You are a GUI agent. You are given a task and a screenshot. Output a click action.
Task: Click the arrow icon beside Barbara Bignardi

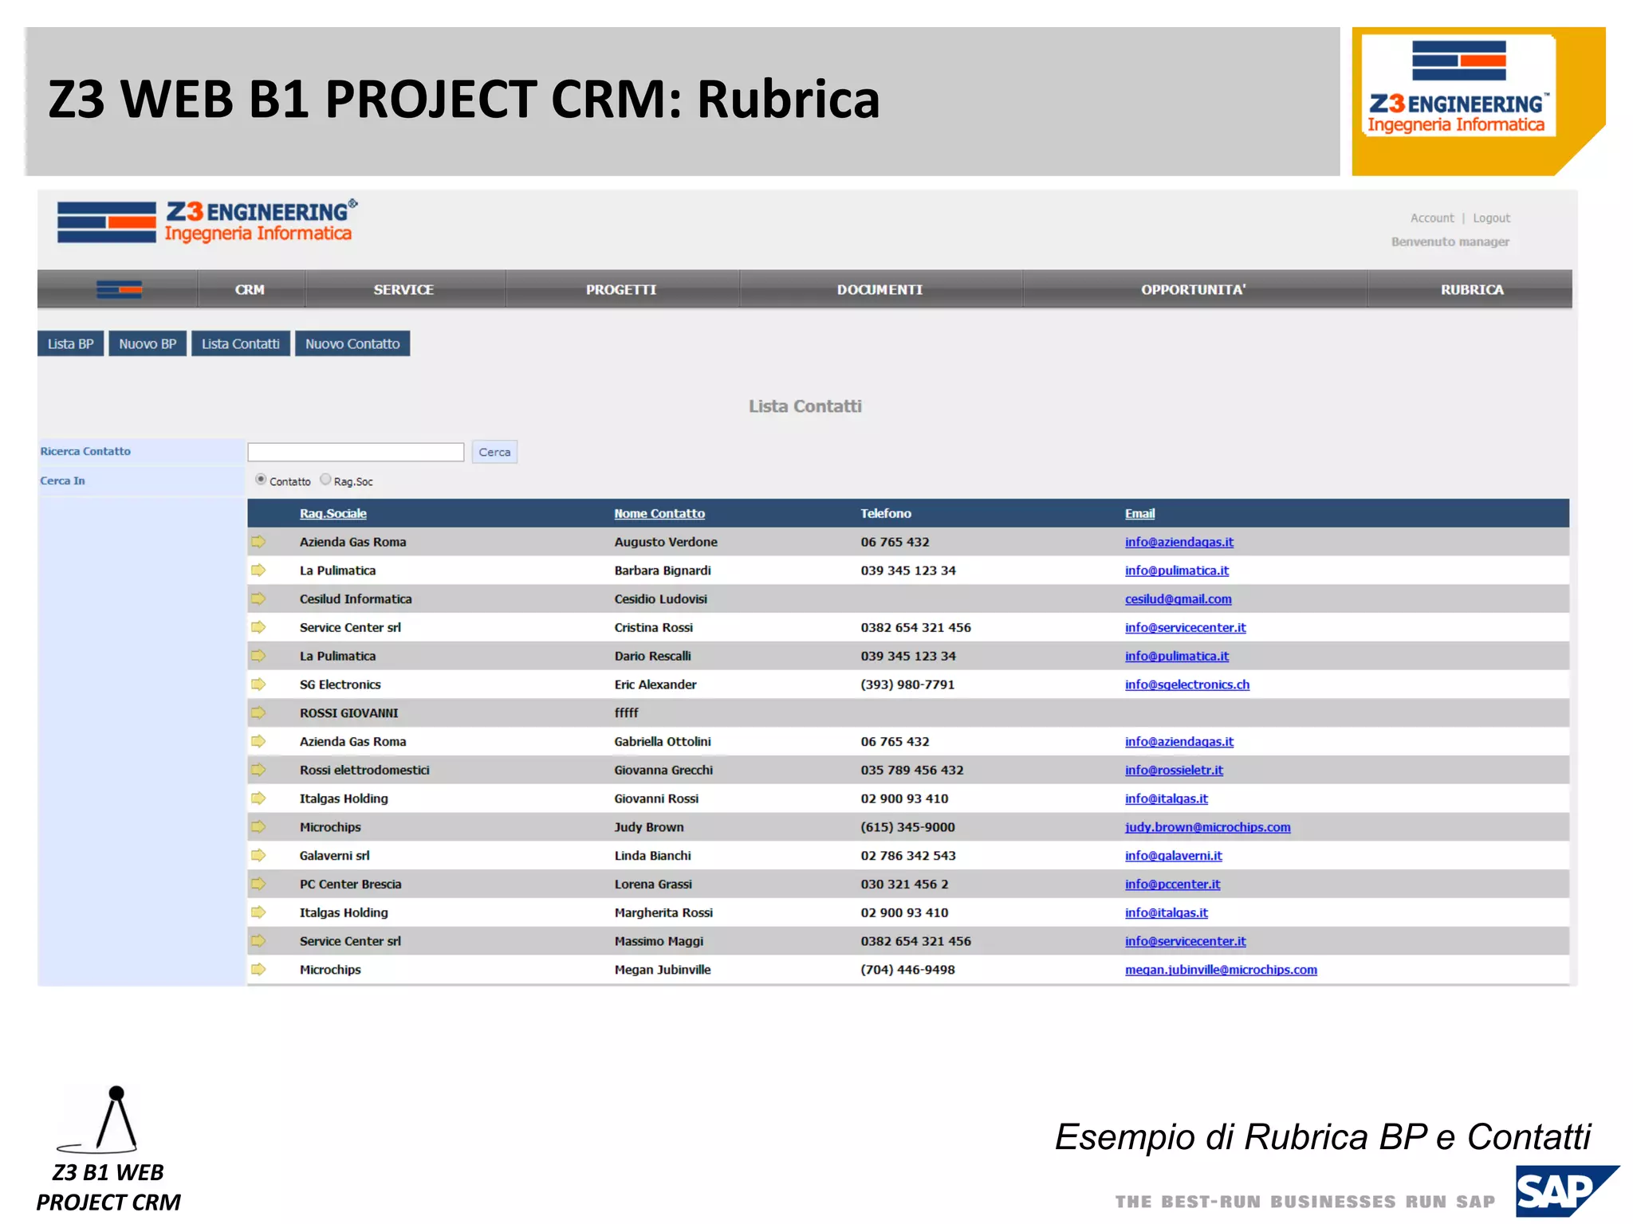(258, 571)
